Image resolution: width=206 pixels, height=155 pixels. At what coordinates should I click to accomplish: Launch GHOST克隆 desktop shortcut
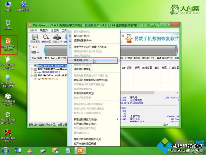[x=8, y=63]
